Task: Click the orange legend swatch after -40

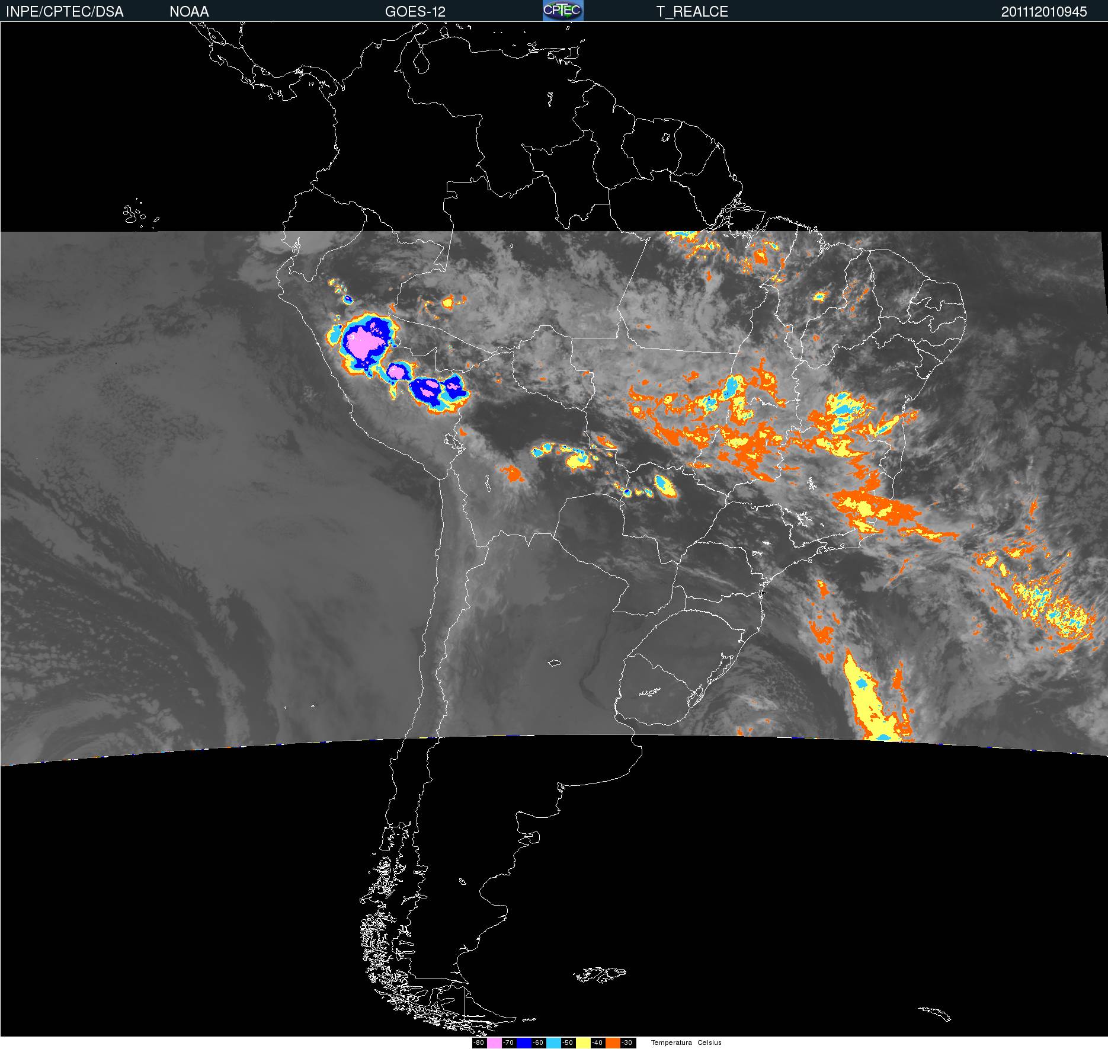Action: [x=613, y=1042]
